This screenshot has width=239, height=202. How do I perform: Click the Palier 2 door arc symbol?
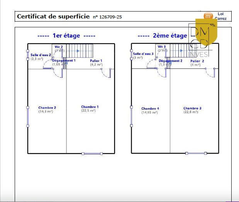[x=210, y=73]
